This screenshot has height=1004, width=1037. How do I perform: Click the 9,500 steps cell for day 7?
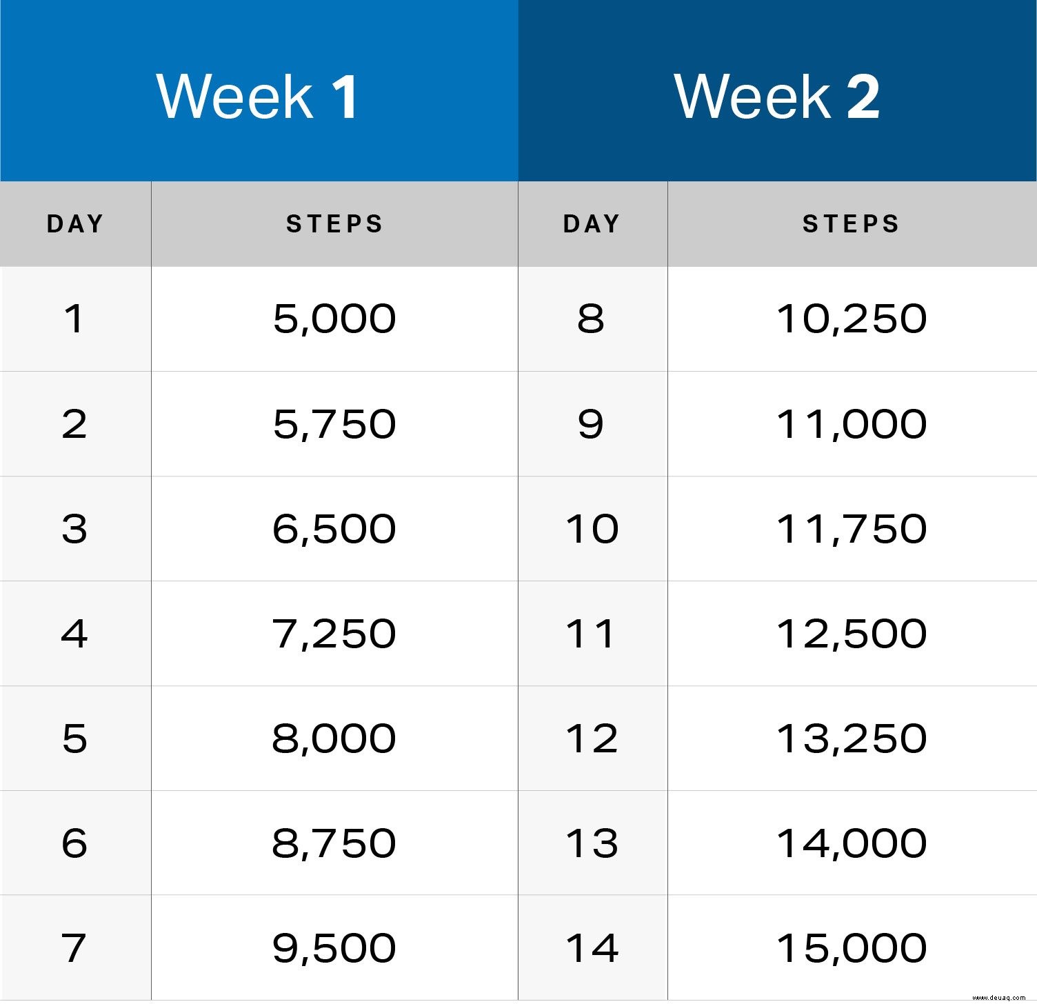click(334, 947)
